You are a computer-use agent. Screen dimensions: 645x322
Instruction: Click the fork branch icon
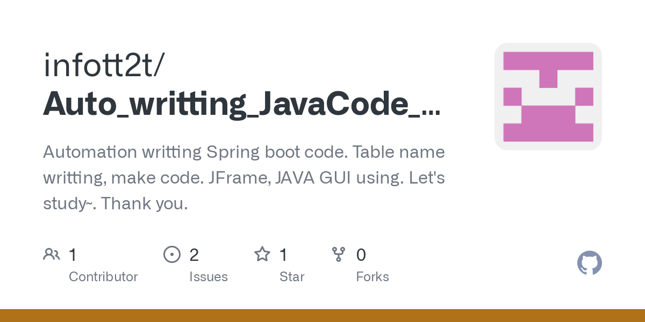[339, 254]
